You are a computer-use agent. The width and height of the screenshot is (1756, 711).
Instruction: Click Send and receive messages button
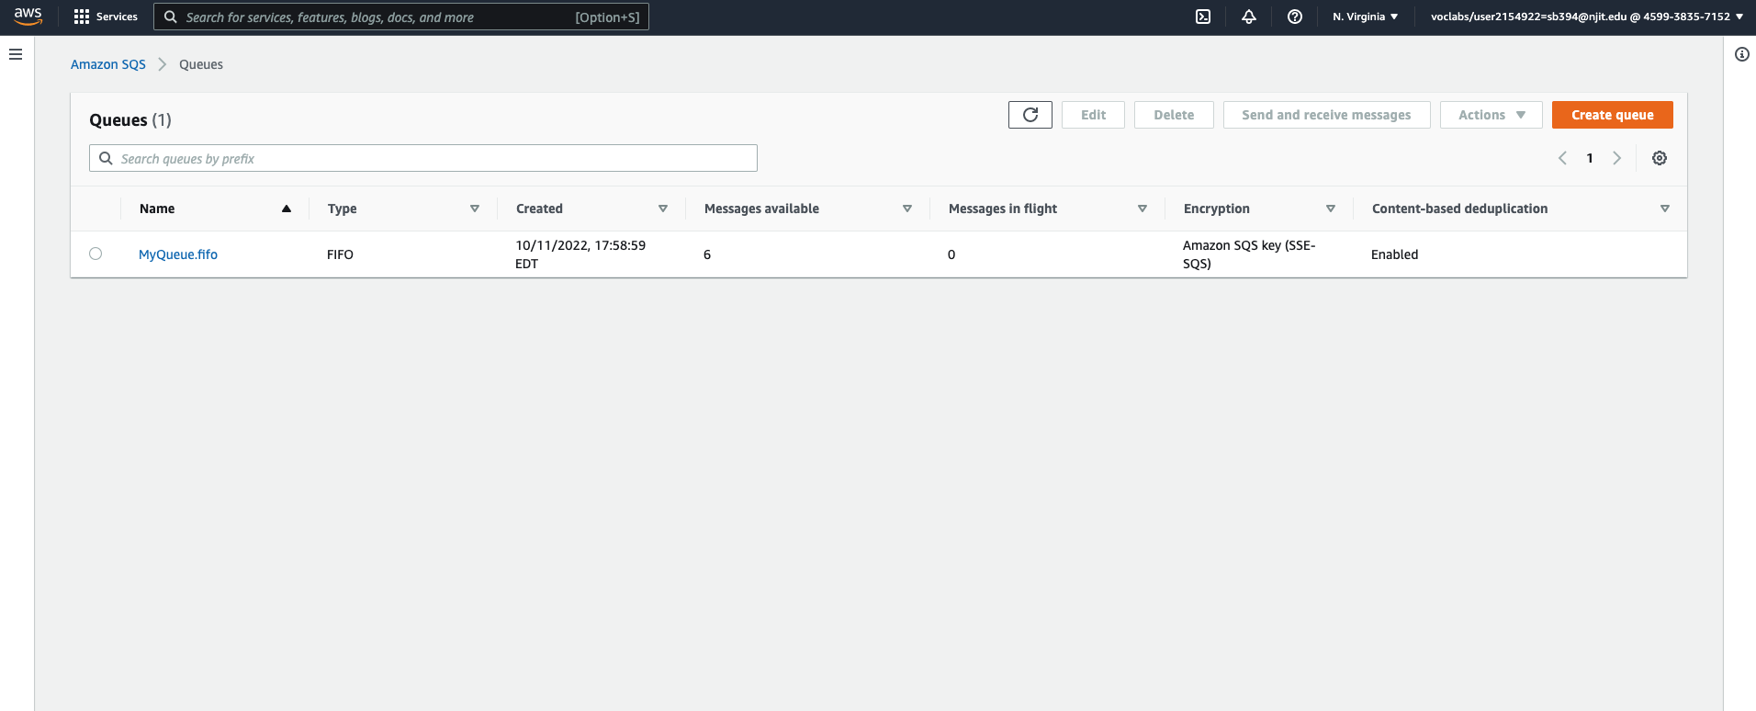[x=1326, y=115]
